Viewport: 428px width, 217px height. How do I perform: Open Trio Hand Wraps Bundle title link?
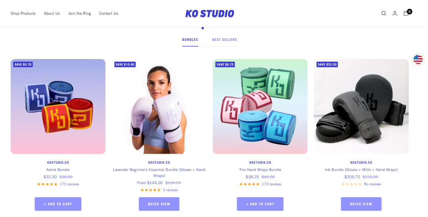click(x=260, y=169)
